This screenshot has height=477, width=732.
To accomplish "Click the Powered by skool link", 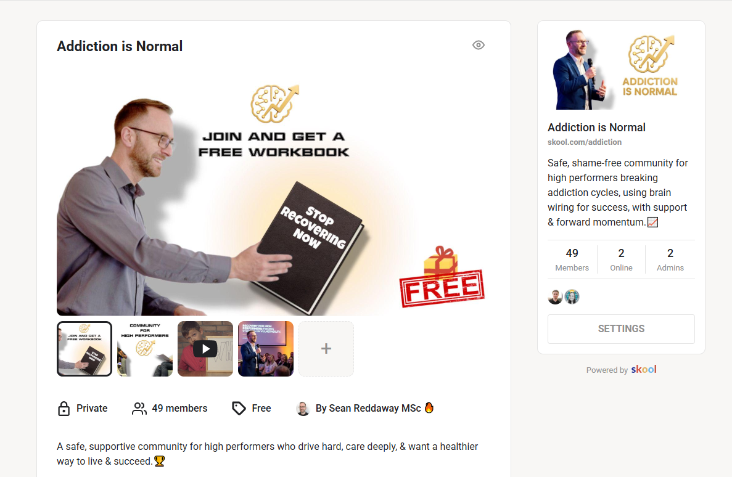I will coord(622,370).
